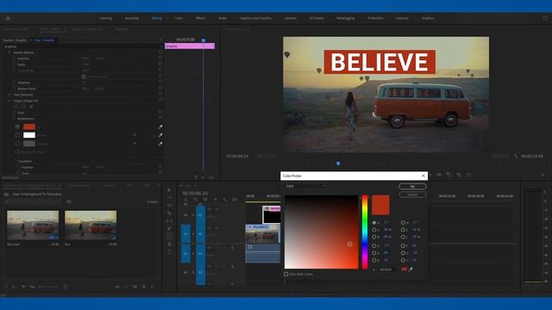Switch to the Production workspace
The height and width of the screenshot is (310, 552).
tap(375, 18)
